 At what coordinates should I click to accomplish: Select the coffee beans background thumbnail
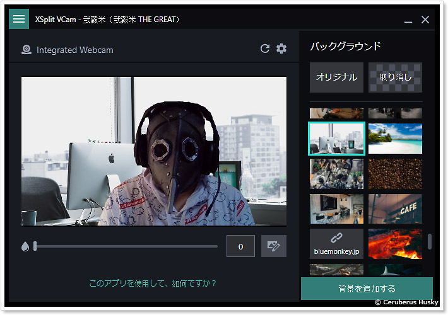(395, 174)
